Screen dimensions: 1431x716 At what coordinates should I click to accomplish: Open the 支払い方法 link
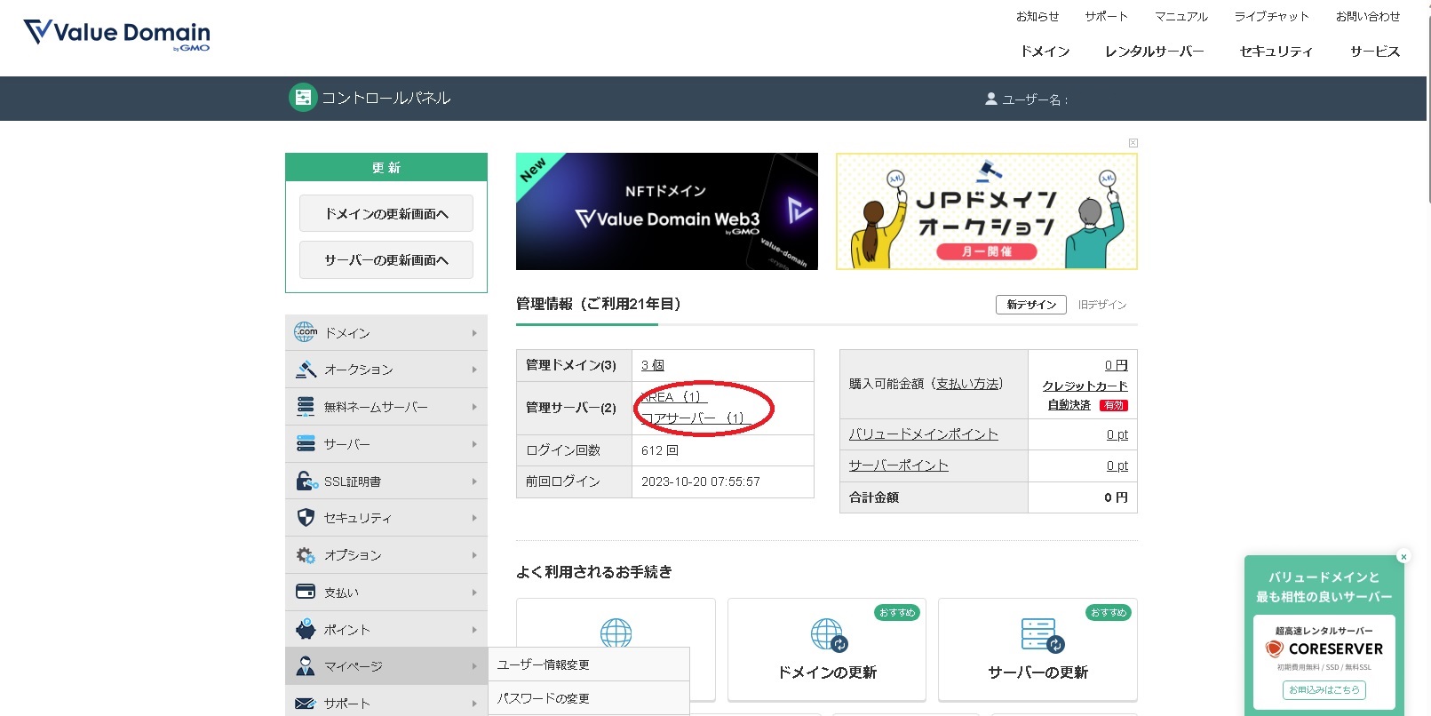tap(967, 384)
